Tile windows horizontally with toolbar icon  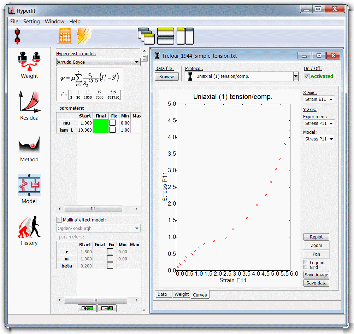[x=165, y=36]
